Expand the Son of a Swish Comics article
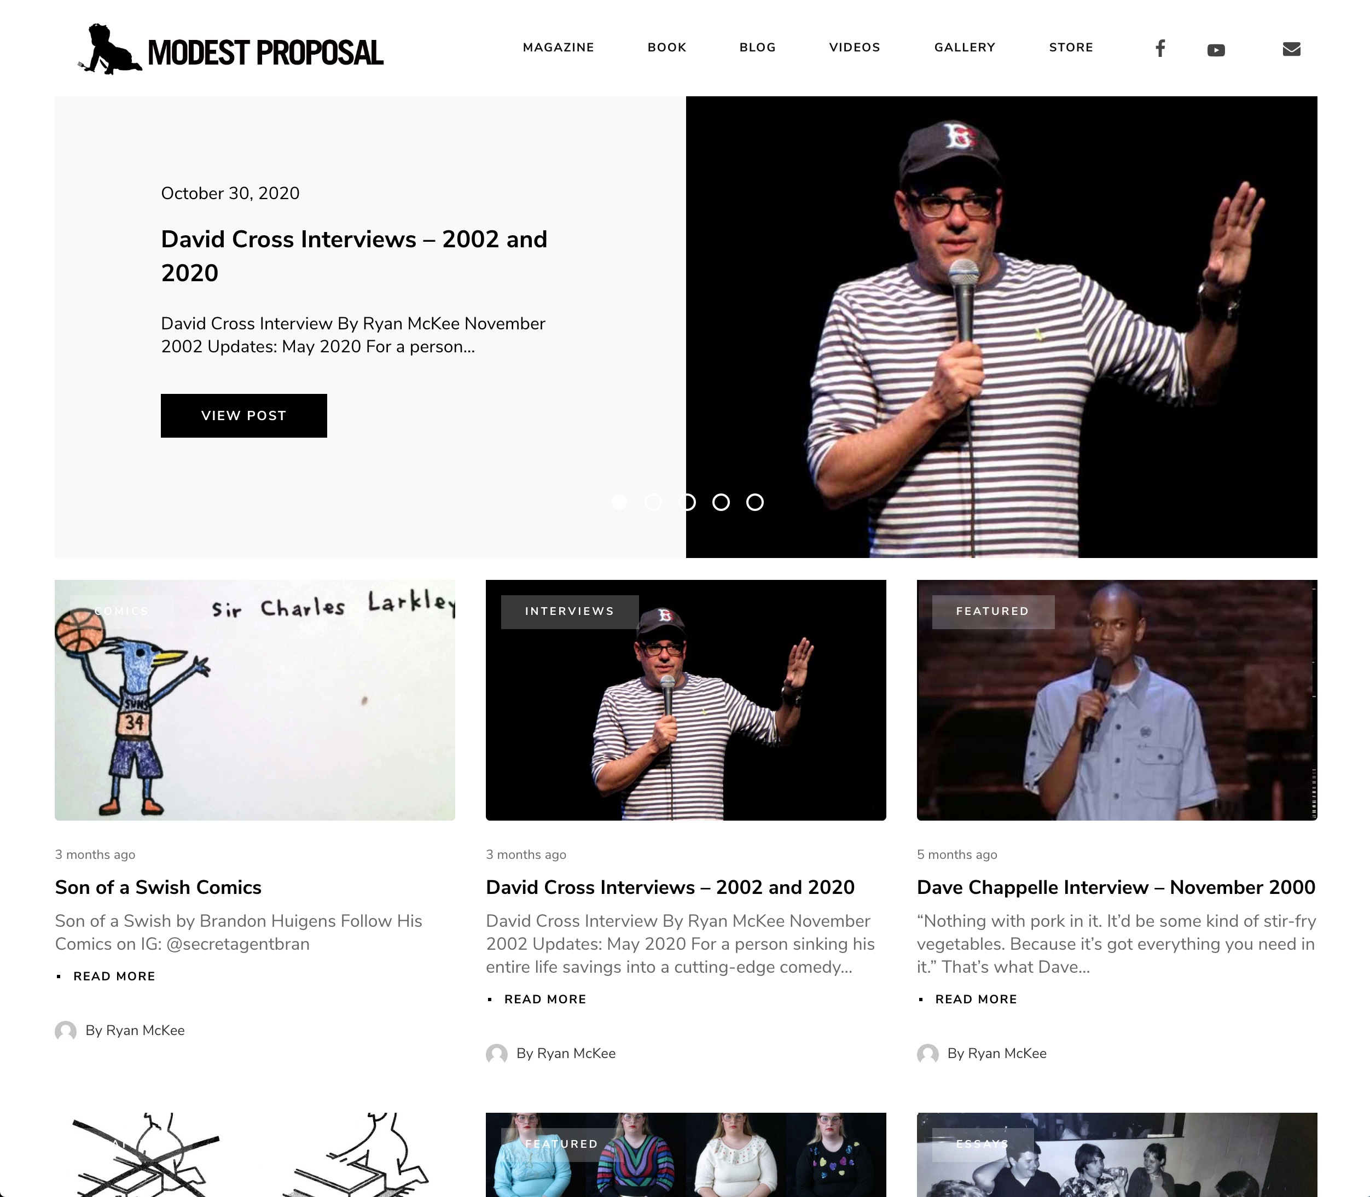This screenshot has height=1197, width=1370. (x=114, y=976)
